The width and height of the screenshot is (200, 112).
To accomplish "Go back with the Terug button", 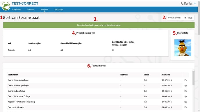I will (188, 18).
